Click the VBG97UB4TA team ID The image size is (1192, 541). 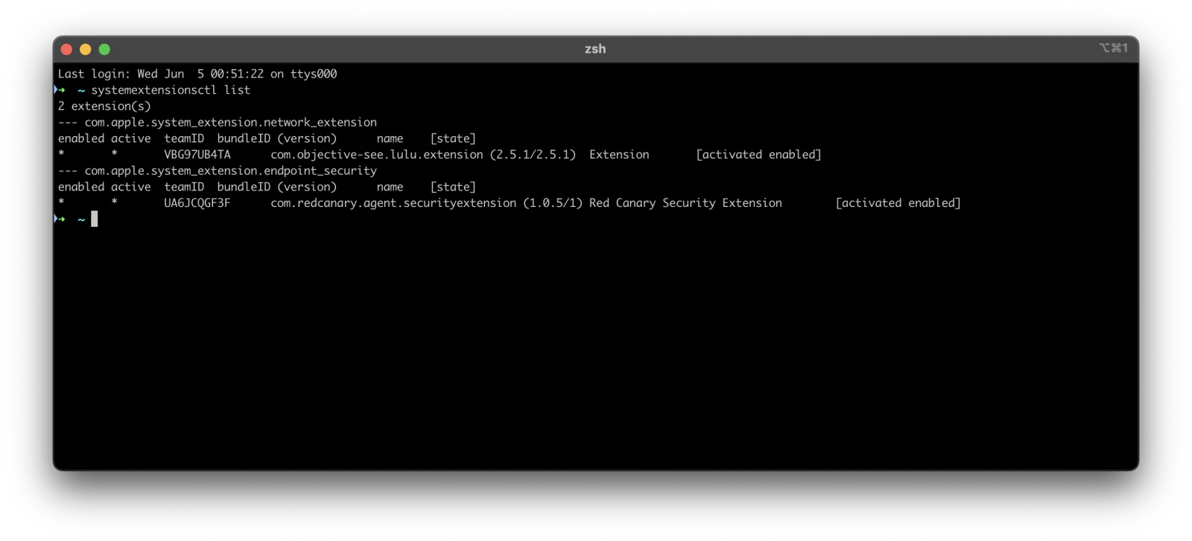coord(197,155)
